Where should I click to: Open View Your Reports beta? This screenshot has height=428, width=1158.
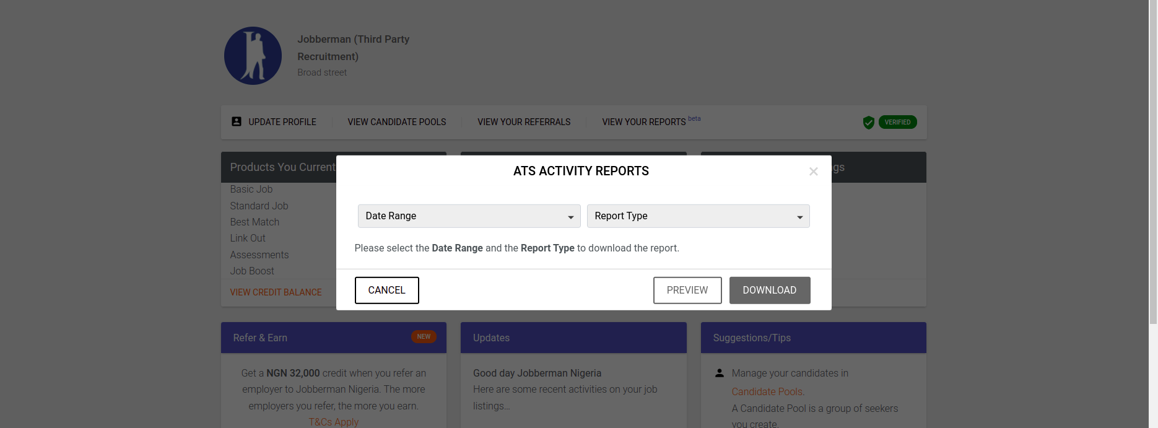(x=651, y=121)
